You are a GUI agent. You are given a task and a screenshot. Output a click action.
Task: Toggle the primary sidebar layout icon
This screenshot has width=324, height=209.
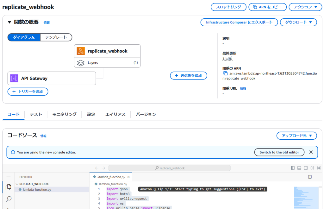[293, 168]
